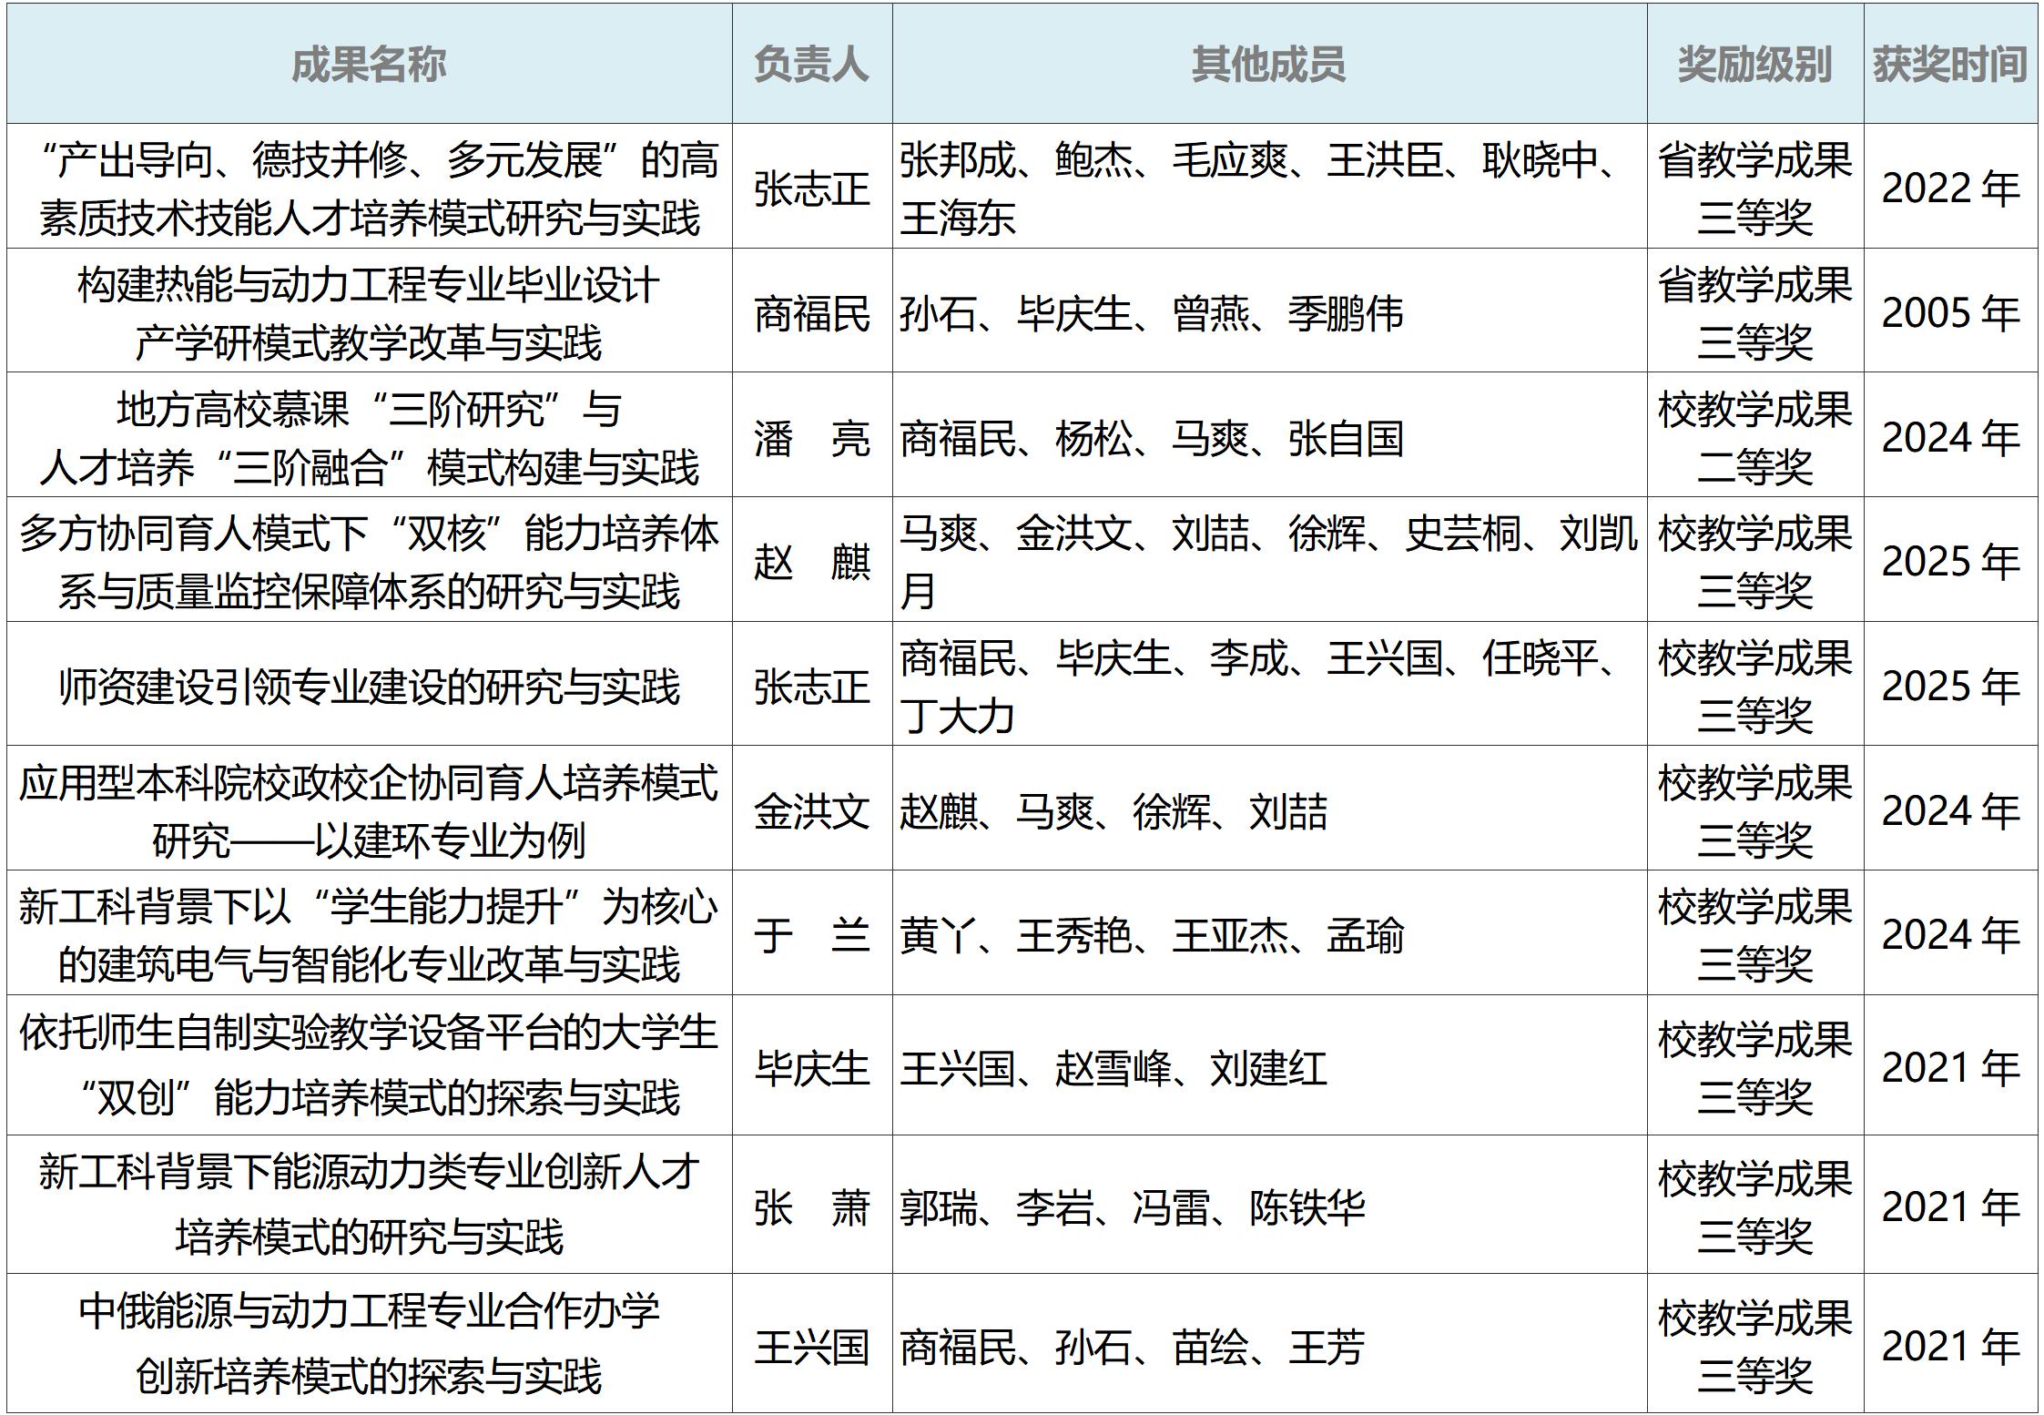This screenshot has height=1415, width=2044.
Task: Select the title 师资建设引领专业建设的研究与实践
Action: point(369,687)
